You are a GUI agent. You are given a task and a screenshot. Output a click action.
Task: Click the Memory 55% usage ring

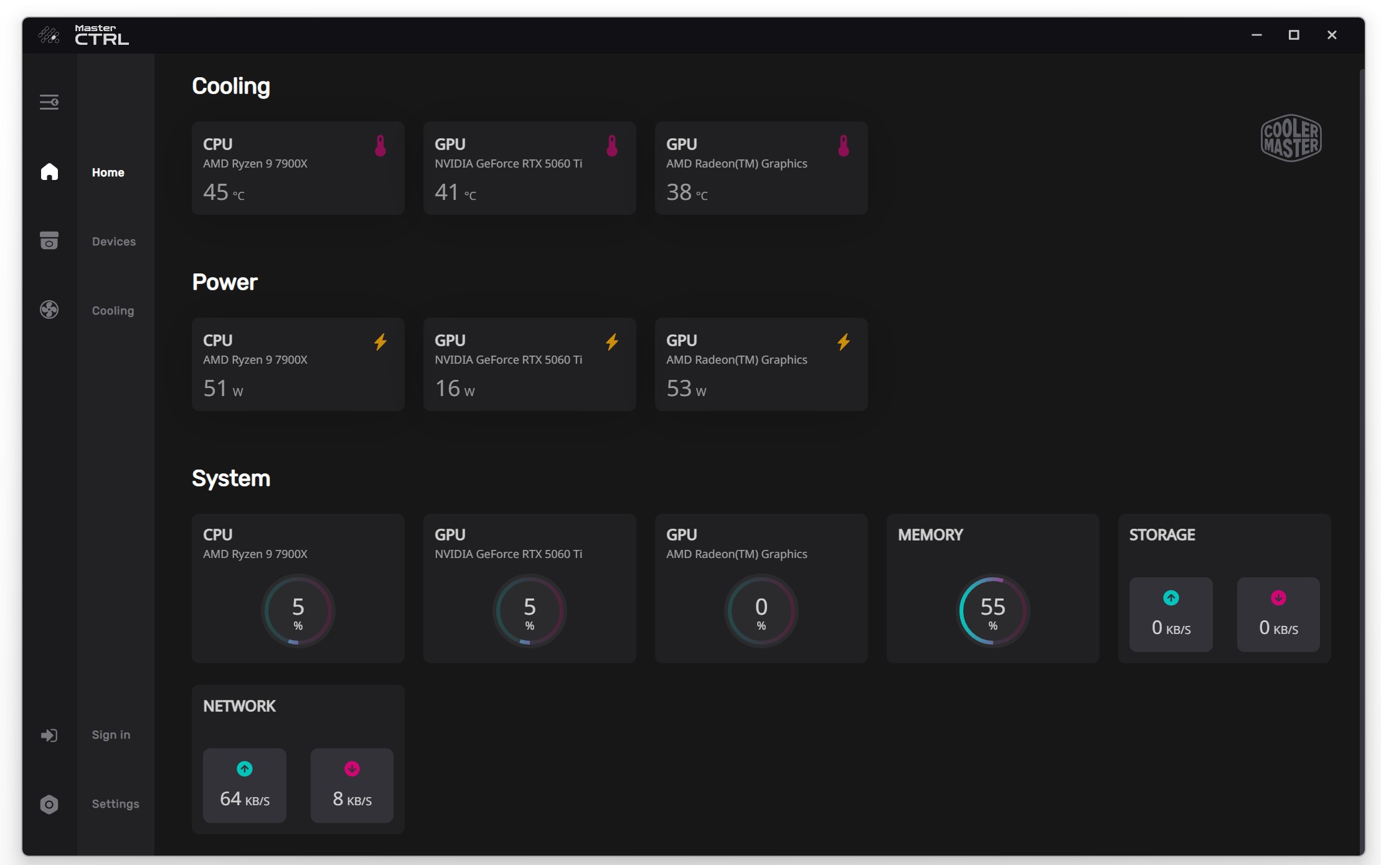(992, 610)
